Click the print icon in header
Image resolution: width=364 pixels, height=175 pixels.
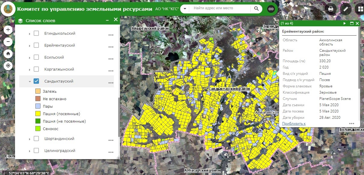(331, 9)
